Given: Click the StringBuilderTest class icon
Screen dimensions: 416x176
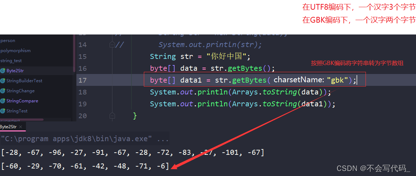Looking at the screenshot, I should pyautogui.click(x=3, y=80).
